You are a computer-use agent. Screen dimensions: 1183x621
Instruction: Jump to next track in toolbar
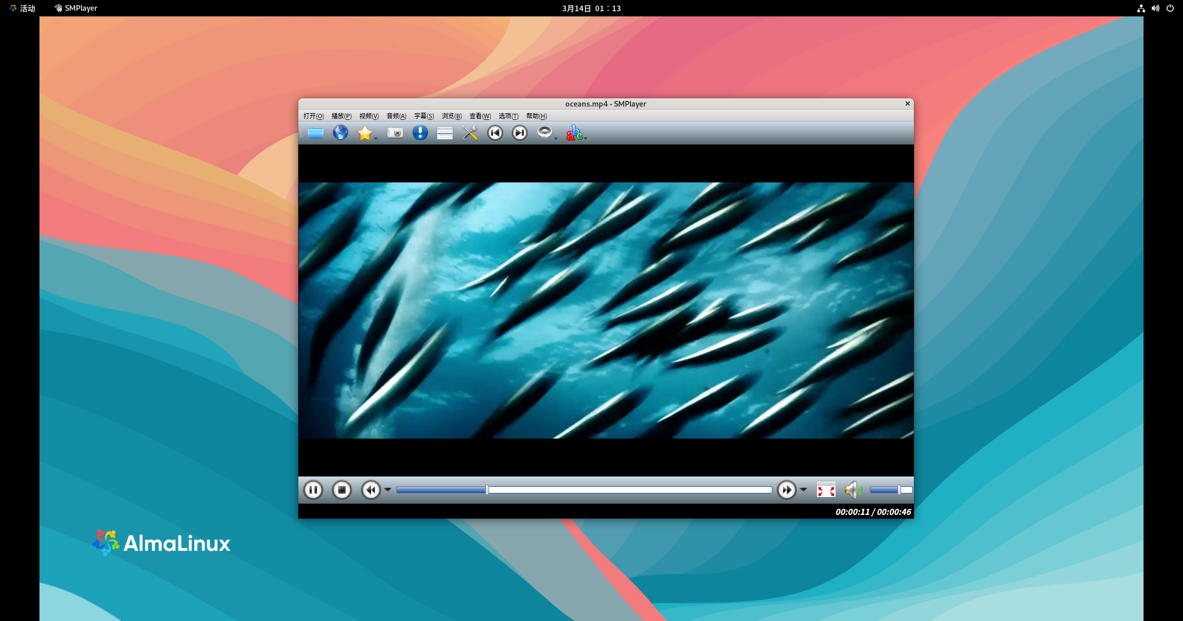[x=519, y=133]
